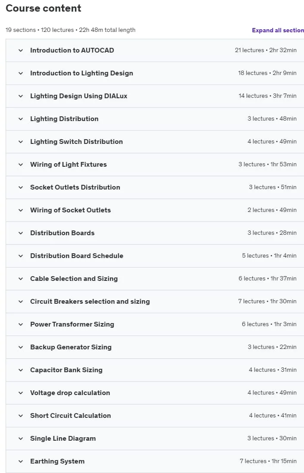
Task: Expand the Introduction to AUTOCAD chevron
Action: (21, 50)
